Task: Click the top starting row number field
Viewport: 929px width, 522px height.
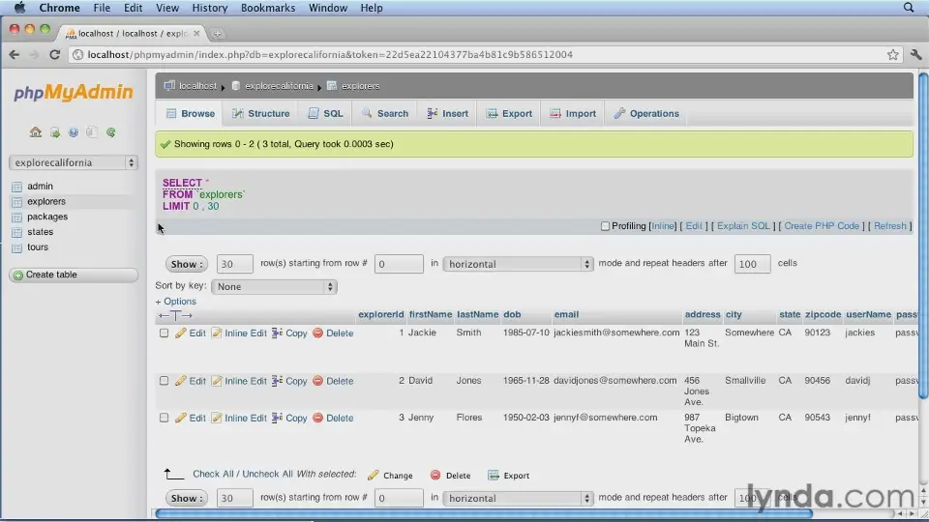Action: [399, 264]
